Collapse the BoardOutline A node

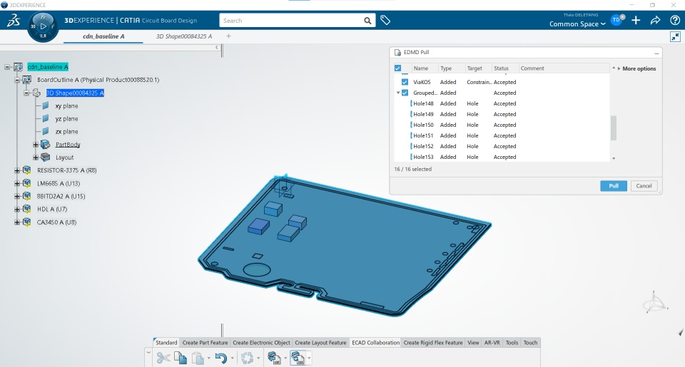coord(17,80)
